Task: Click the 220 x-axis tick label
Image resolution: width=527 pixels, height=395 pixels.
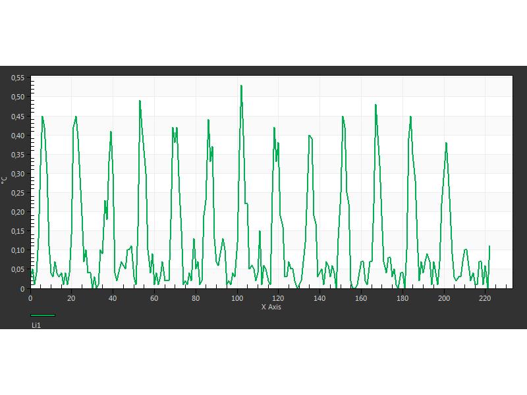Action: coord(485,298)
